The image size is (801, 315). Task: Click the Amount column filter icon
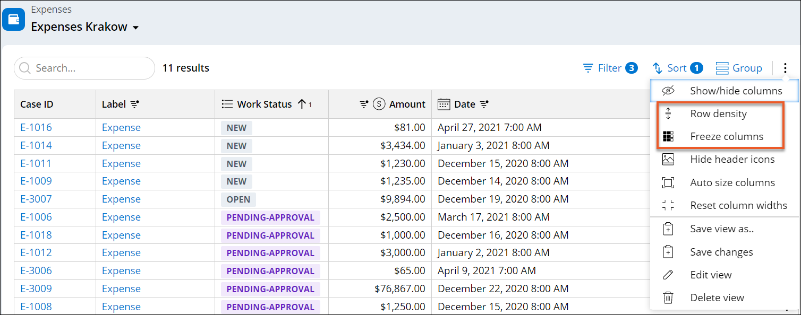[364, 104]
